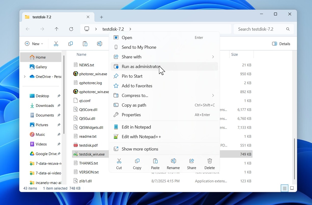The image size is (312, 205).
Task: Open Downloads in the sidebar
Action: coord(45,105)
